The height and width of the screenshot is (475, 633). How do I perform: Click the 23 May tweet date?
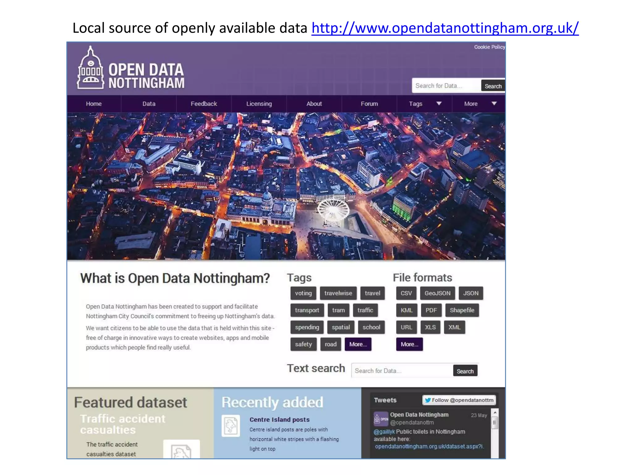tap(479, 415)
